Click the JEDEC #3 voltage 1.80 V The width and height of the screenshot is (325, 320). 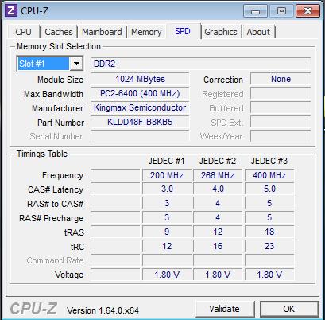click(269, 275)
